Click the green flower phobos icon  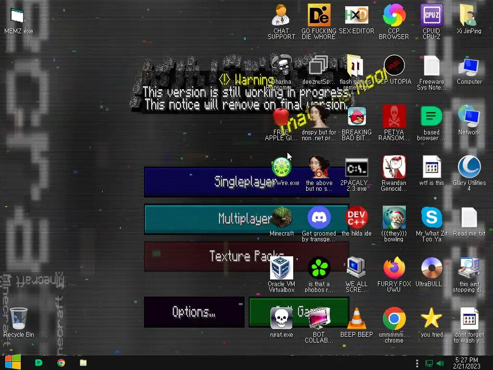[x=319, y=268]
